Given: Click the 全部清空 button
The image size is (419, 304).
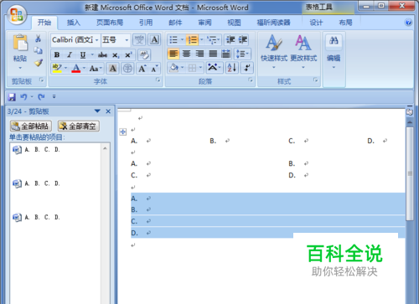Looking at the screenshot, I should point(79,126).
